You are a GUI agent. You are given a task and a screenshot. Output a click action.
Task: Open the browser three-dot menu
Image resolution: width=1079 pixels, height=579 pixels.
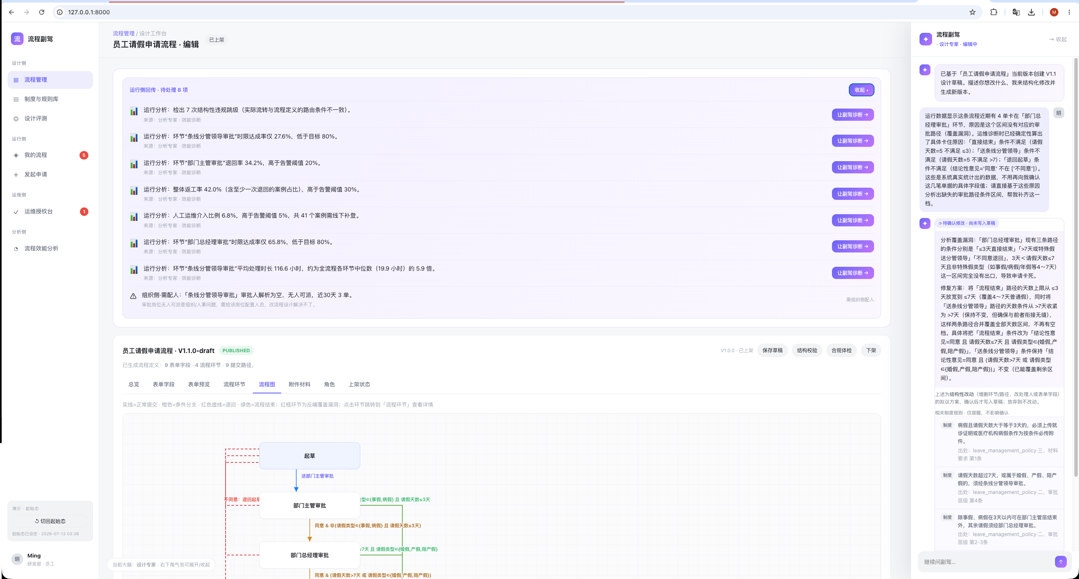click(1069, 12)
